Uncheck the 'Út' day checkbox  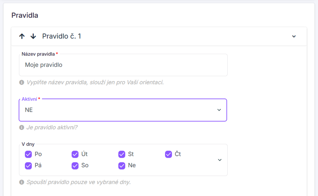[x=75, y=154]
